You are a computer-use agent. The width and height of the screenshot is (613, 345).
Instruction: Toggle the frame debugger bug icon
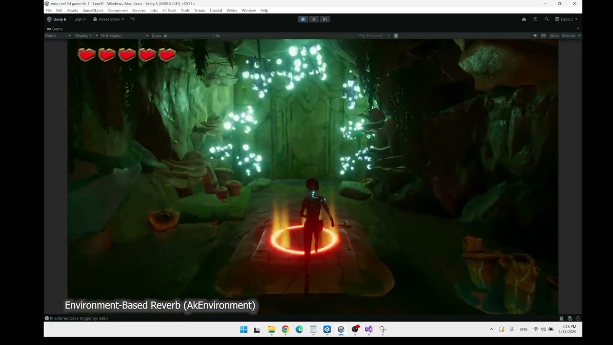(396, 36)
